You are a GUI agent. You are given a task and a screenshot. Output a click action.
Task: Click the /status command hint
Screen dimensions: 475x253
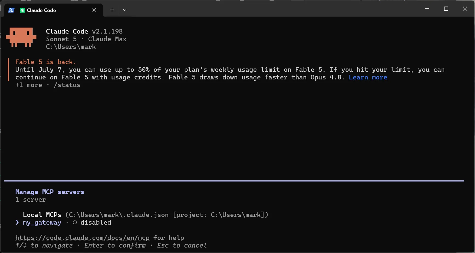67,85
